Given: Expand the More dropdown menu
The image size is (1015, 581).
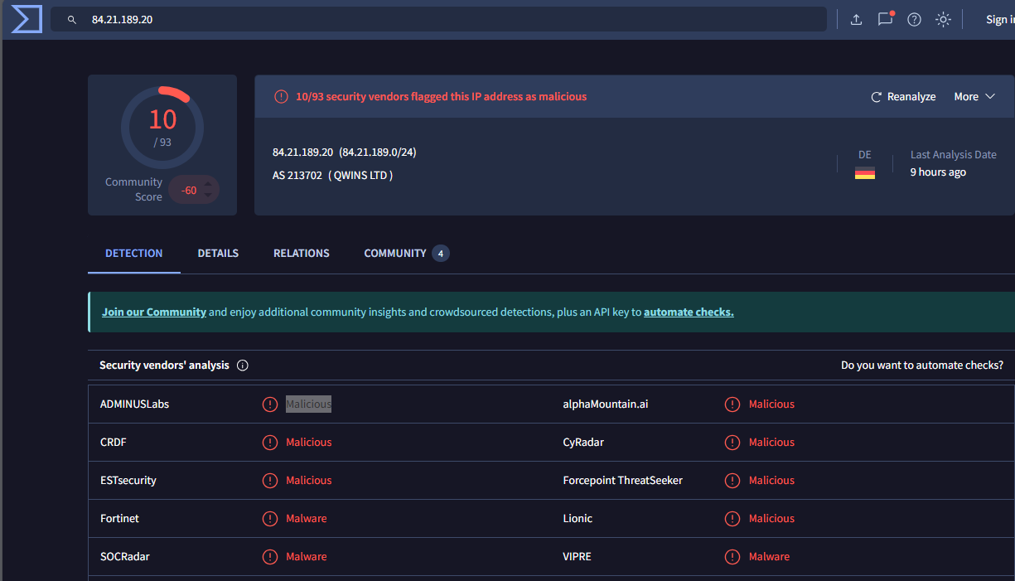Looking at the screenshot, I should pos(974,97).
